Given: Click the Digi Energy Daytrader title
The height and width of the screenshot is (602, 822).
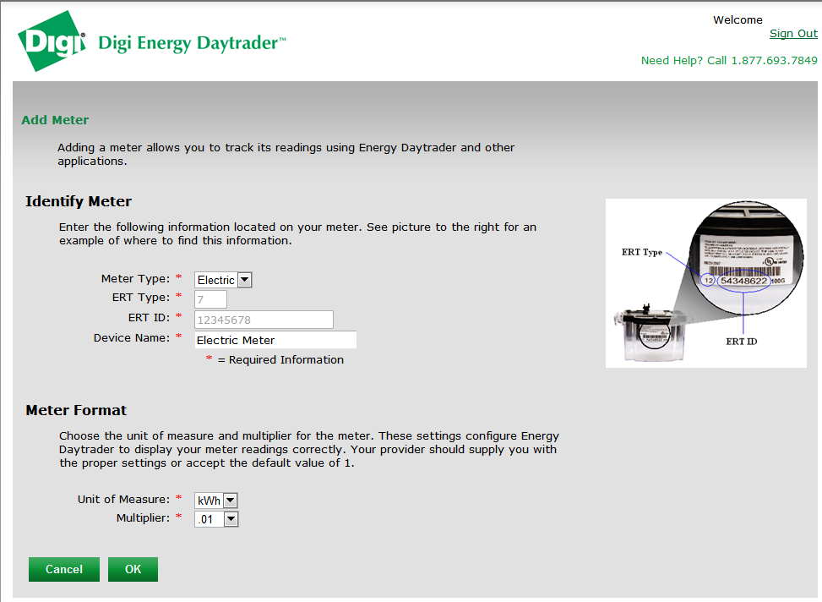Looking at the screenshot, I should tap(192, 43).
